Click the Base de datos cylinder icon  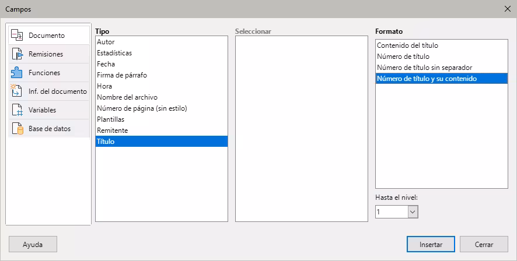click(17, 129)
